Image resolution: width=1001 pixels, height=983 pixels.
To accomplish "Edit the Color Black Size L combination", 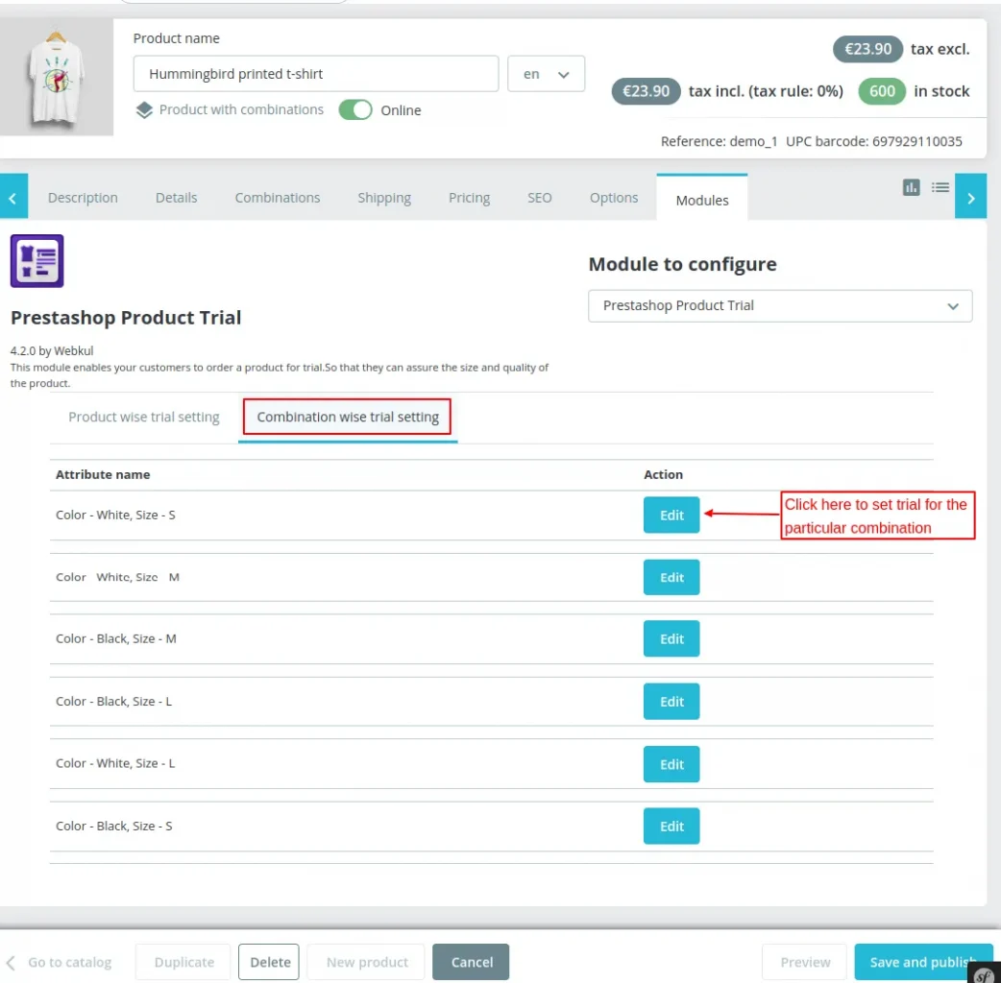I will pyautogui.click(x=671, y=702).
